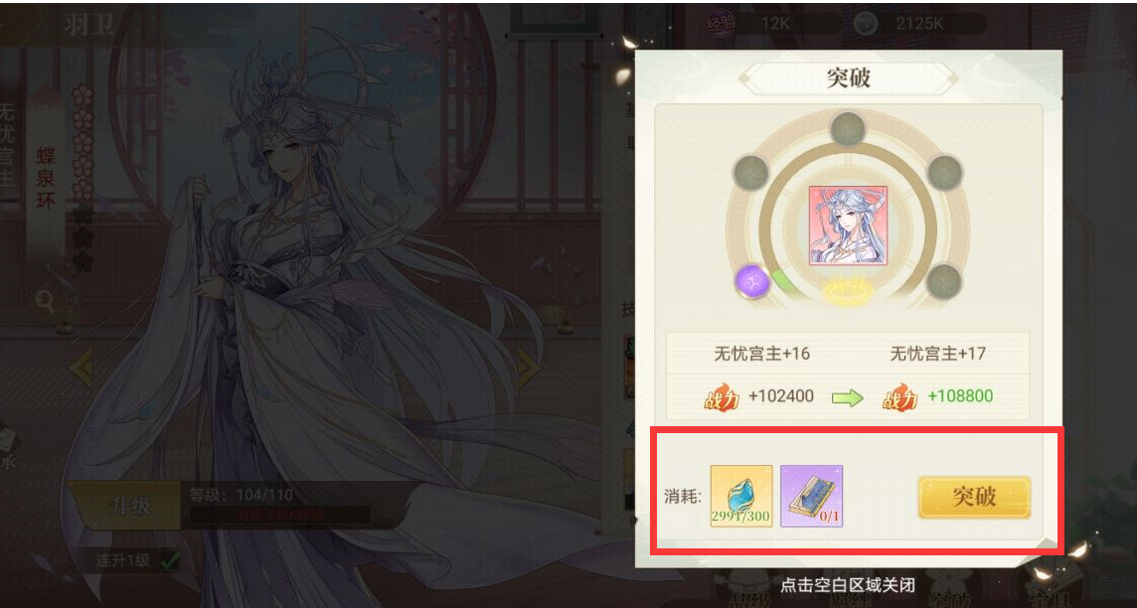
Task: Click the 经验 experience currency icon
Action: click(x=721, y=23)
